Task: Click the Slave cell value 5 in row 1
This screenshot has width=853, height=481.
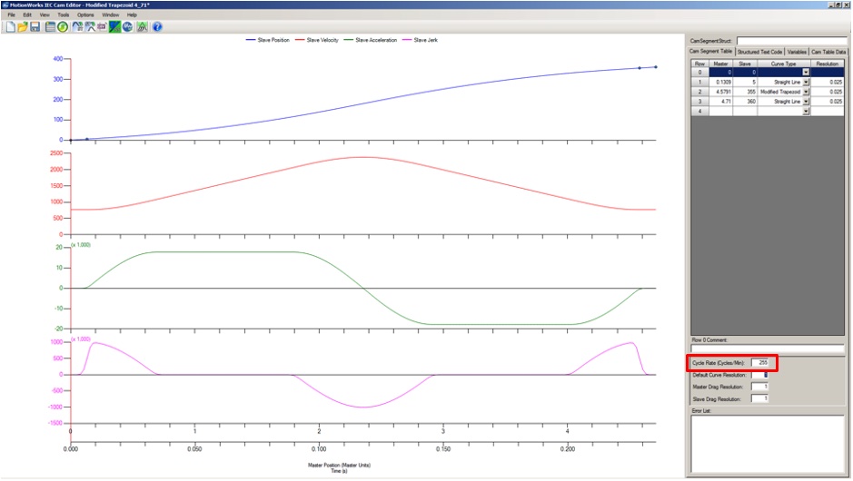Action: (745, 82)
